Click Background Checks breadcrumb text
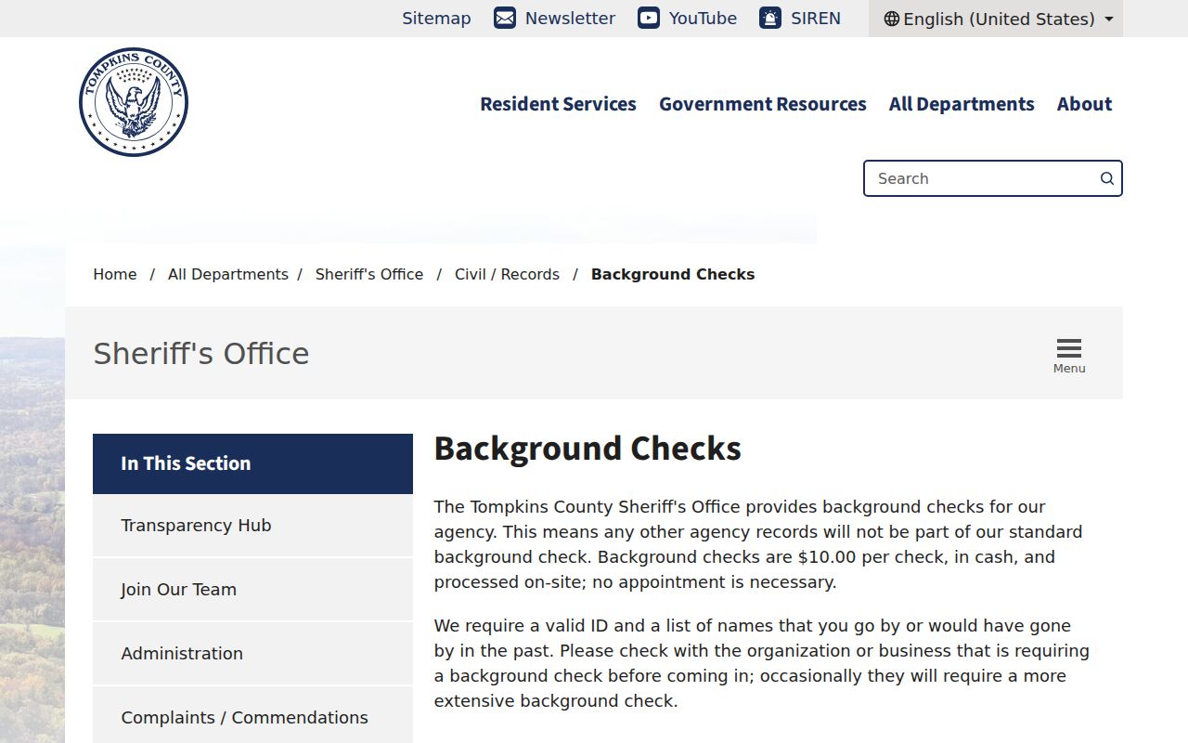The width and height of the screenshot is (1188, 743). pyautogui.click(x=673, y=274)
